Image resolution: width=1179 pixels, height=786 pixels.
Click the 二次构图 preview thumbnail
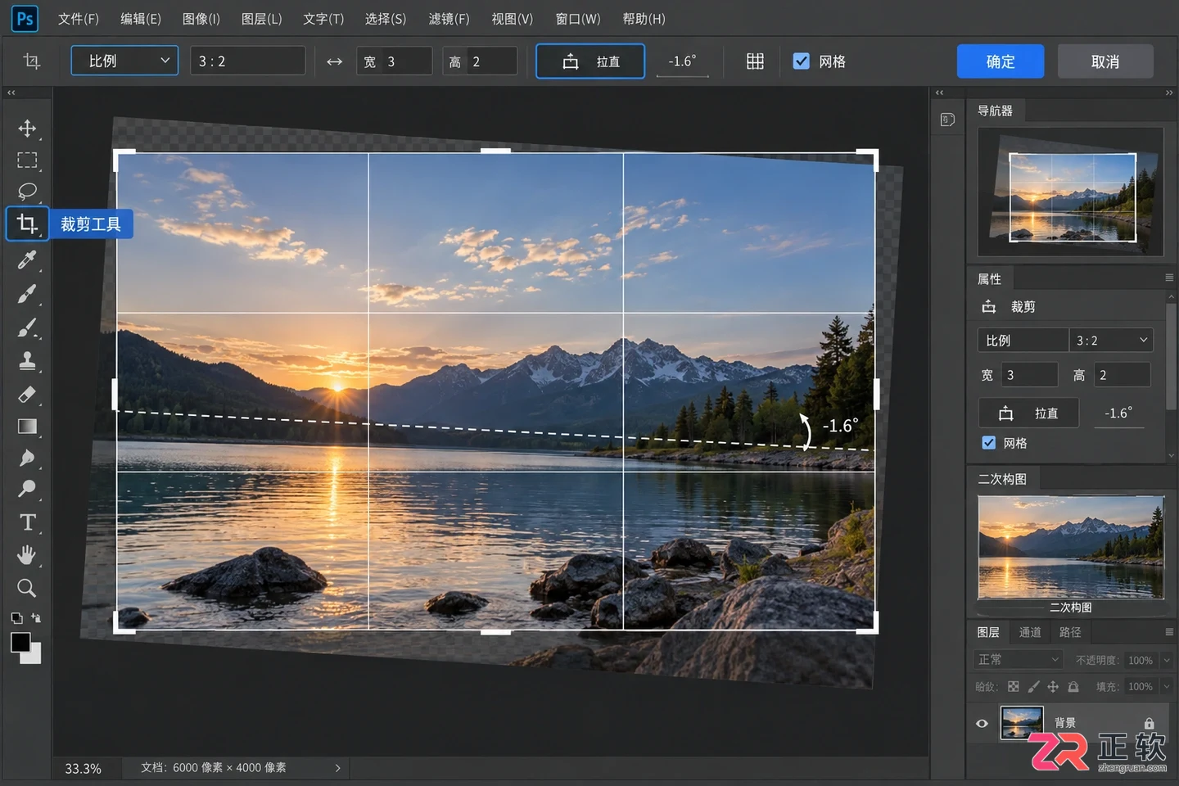click(x=1071, y=547)
